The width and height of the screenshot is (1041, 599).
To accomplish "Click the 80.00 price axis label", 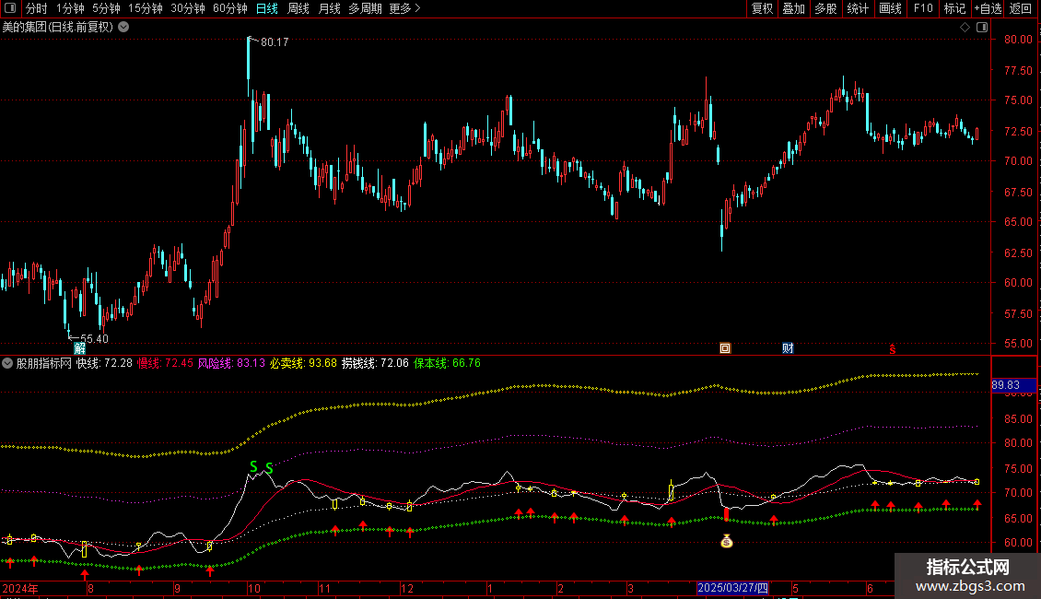I will coord(1017,40).
